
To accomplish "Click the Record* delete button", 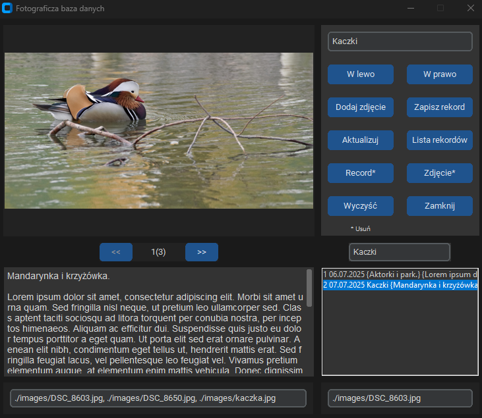I will [361, 173].
